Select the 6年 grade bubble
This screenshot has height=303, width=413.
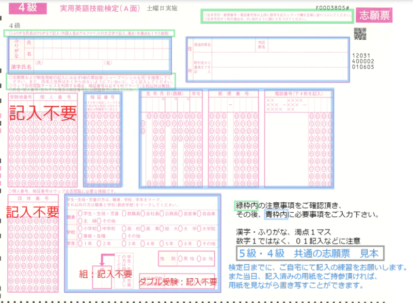click(181, 243)
